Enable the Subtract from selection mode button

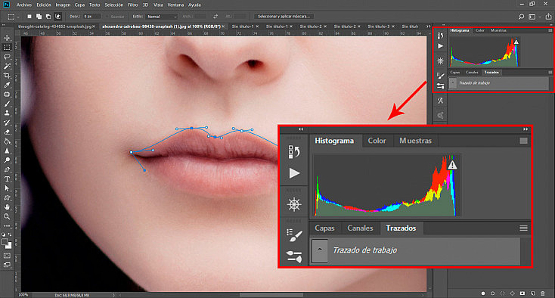click(x=48, y=17)
